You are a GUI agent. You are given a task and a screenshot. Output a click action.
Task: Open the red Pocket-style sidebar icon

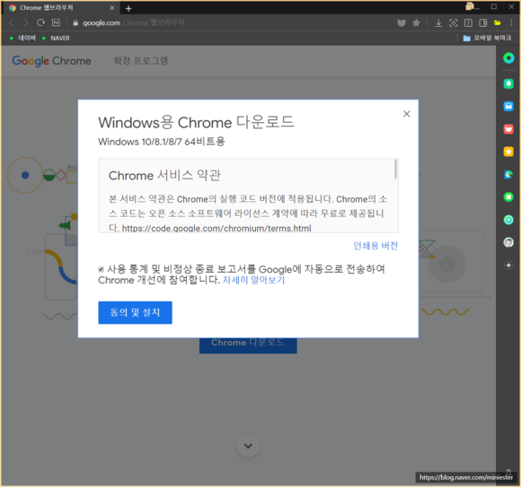click(508, 129)
